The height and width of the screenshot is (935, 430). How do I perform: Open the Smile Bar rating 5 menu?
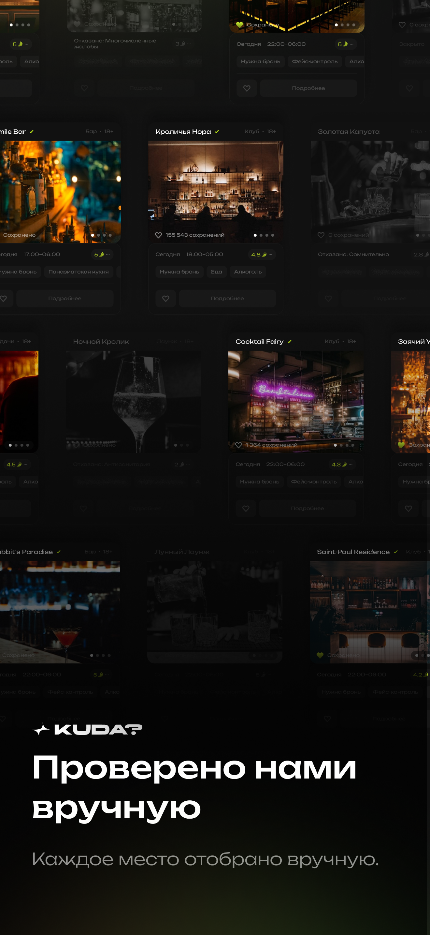[102, 254]
